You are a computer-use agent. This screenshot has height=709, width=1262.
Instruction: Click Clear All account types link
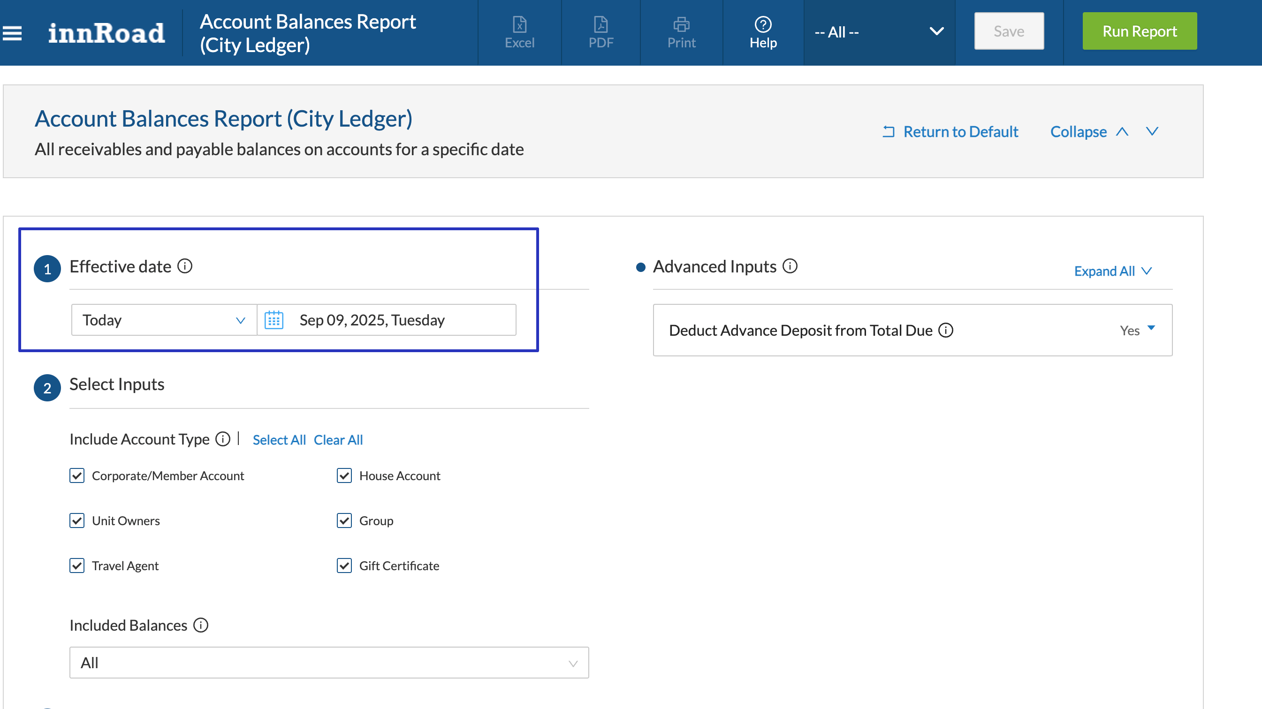point(338,440)
